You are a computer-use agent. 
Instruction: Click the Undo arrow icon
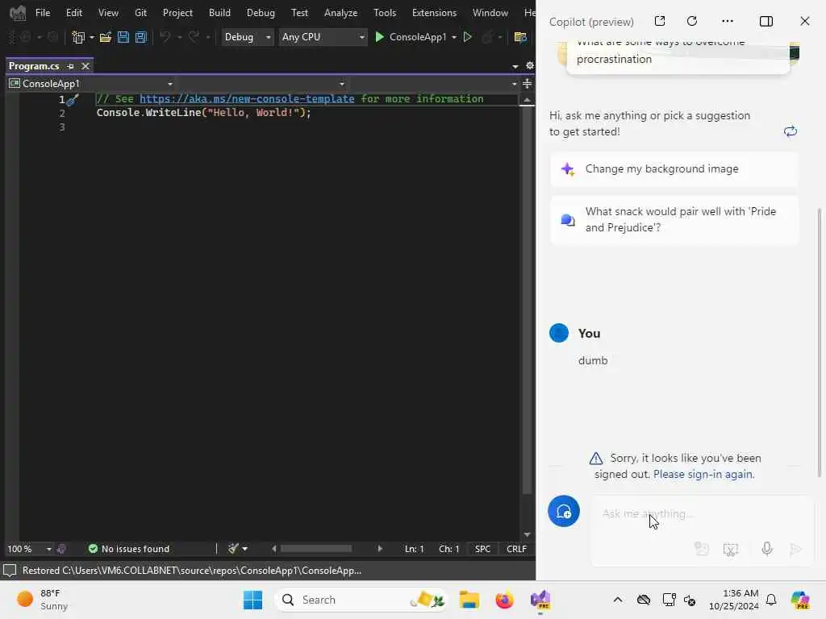point(165,37)
